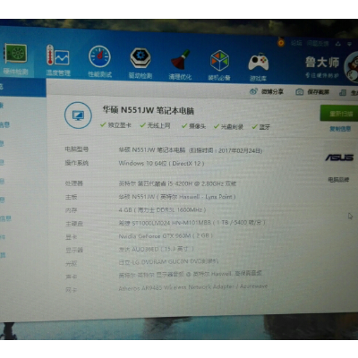
Task: Open the 硬件检测 hardware detection tab
Action: (x=15, y=59)
